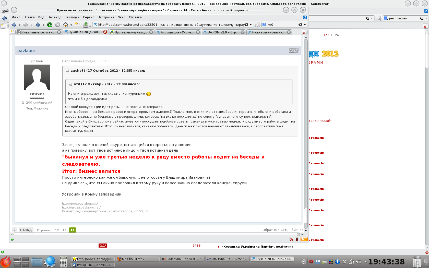This screenshot has height=268, width=429.
Task: Show hidden tray icons with the up arrow
Action: (365, 262)
